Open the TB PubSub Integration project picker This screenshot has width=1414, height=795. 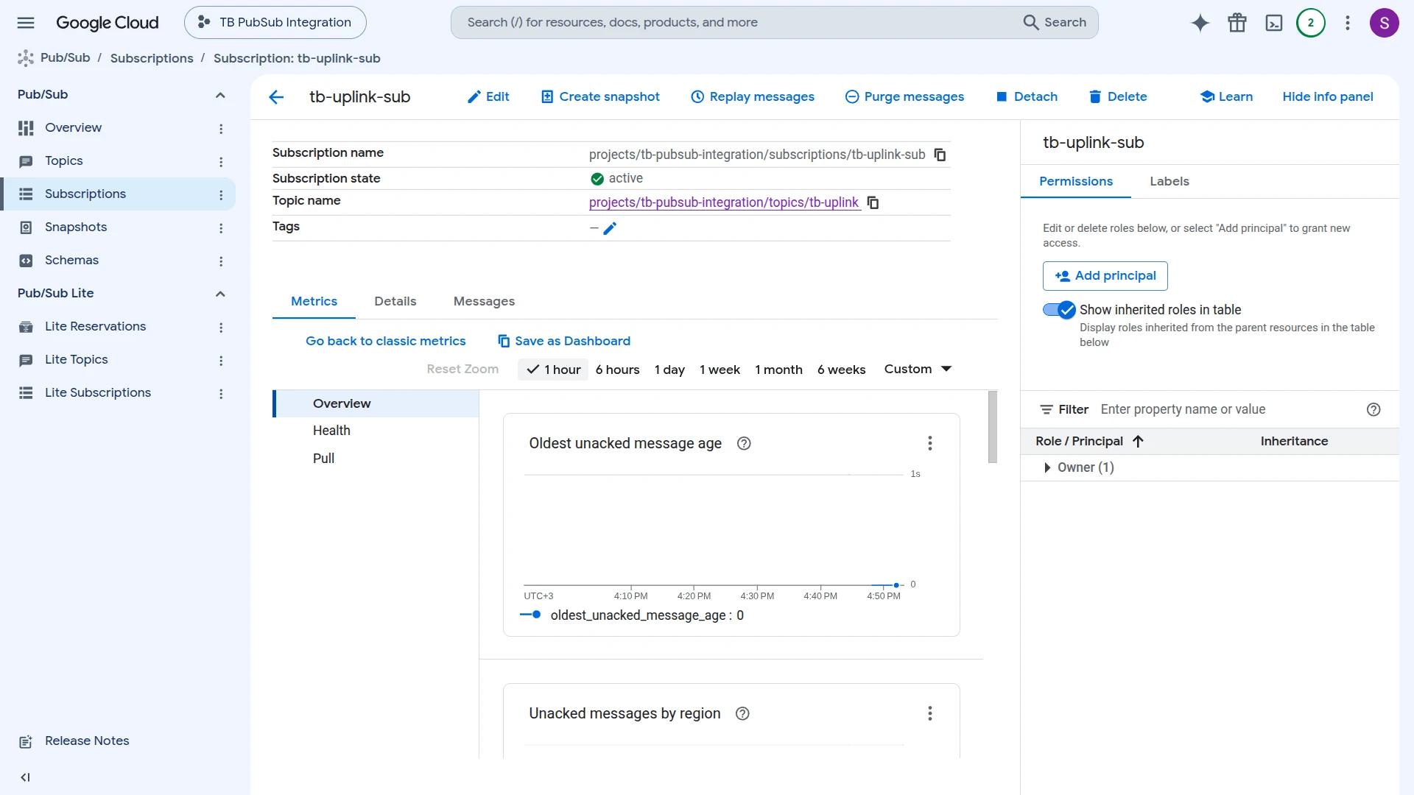point(275,23)
